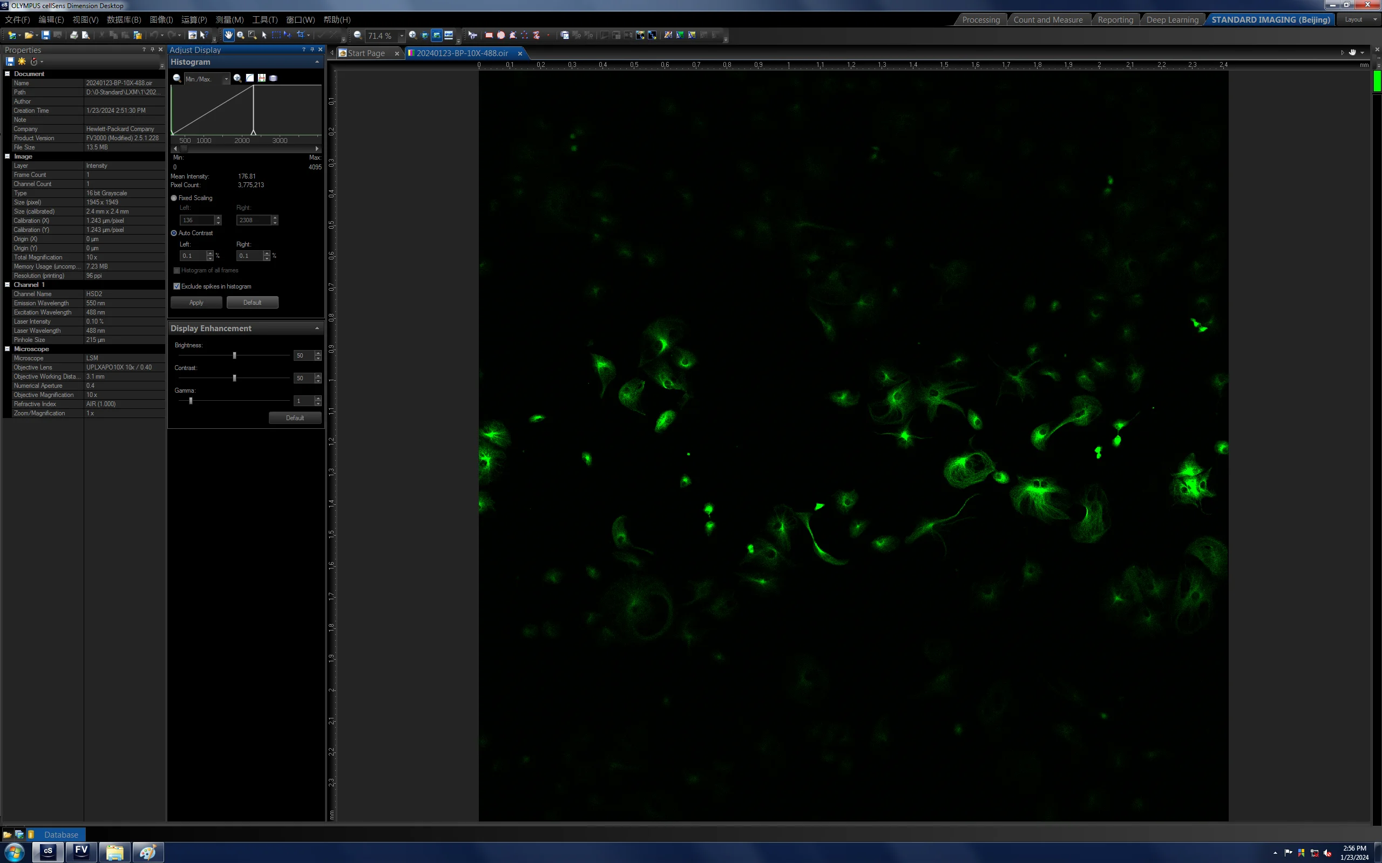The image size is (1382, 863).
Task: Select the arrow selection pointer tool
Action: 264,36
